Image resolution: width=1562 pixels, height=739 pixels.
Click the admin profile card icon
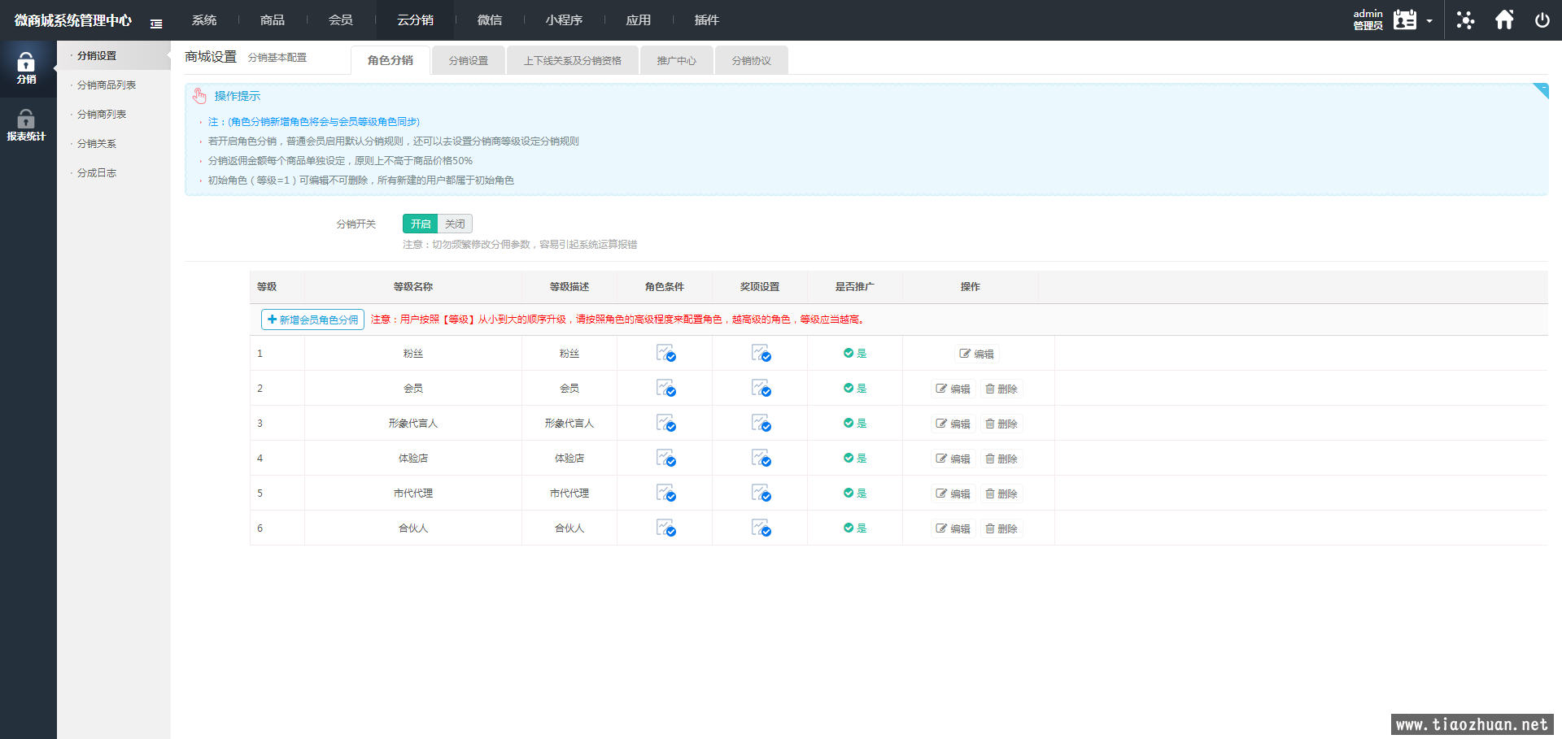(x=1404, y=20)
